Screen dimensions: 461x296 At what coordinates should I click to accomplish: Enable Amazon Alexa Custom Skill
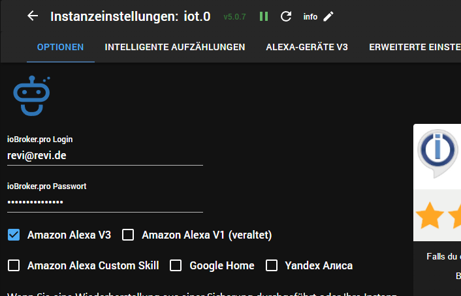tap(14, 265)
